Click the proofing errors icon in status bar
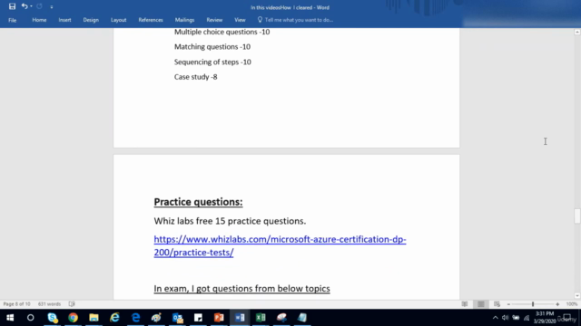The width and height of the screenshot is (581, 326). [72, 304]
